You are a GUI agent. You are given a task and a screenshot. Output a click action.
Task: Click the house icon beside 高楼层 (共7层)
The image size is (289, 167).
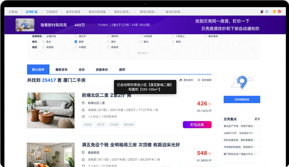(x=83, y=110)
